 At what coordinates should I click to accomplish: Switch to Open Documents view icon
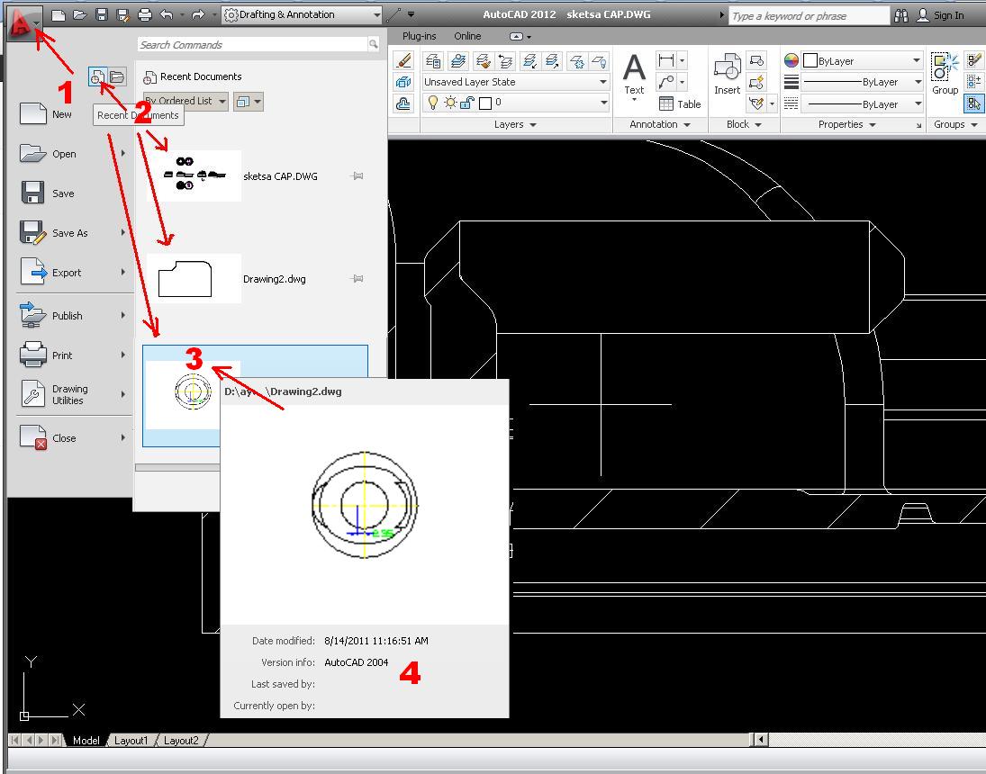point(117,76)
